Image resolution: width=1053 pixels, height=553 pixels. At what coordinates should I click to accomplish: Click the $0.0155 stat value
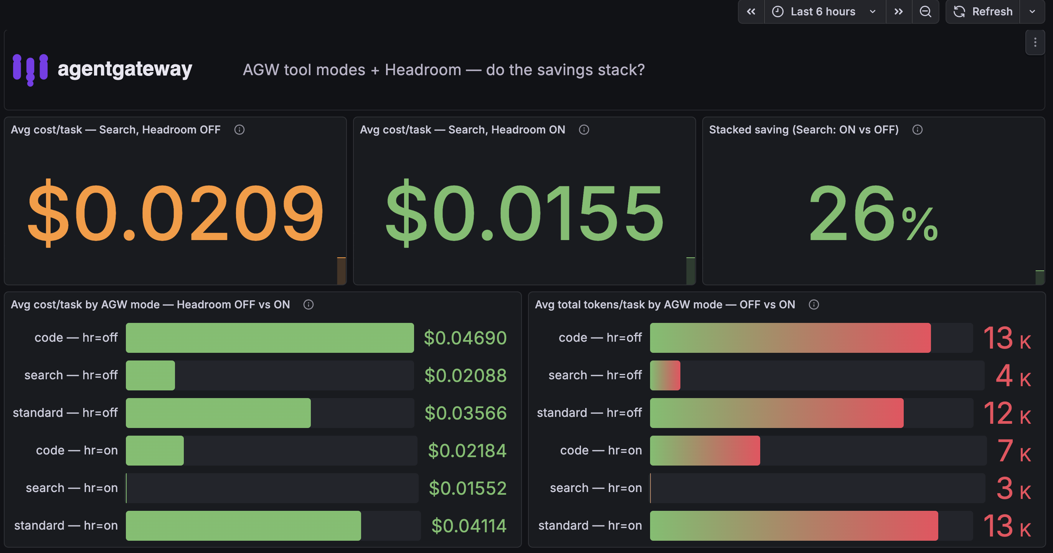525,213
